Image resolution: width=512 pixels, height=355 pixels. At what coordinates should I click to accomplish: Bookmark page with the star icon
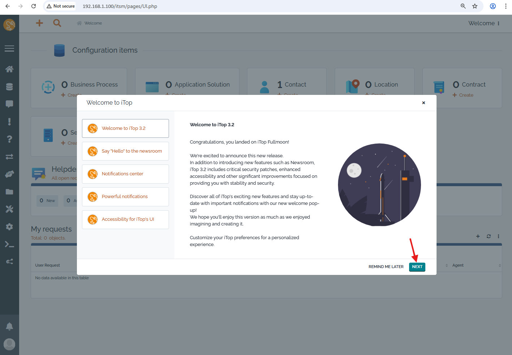click(475, 6)
